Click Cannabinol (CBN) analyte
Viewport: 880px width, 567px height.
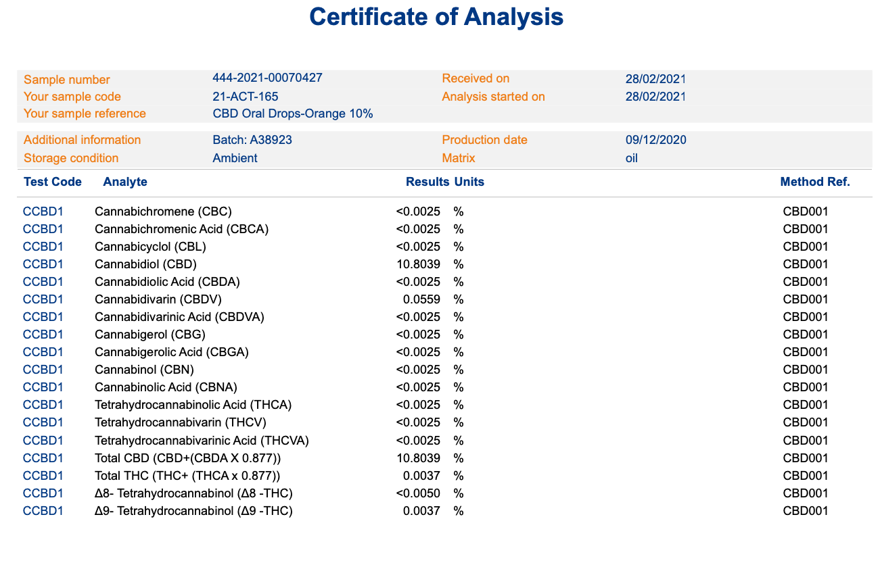144,370
